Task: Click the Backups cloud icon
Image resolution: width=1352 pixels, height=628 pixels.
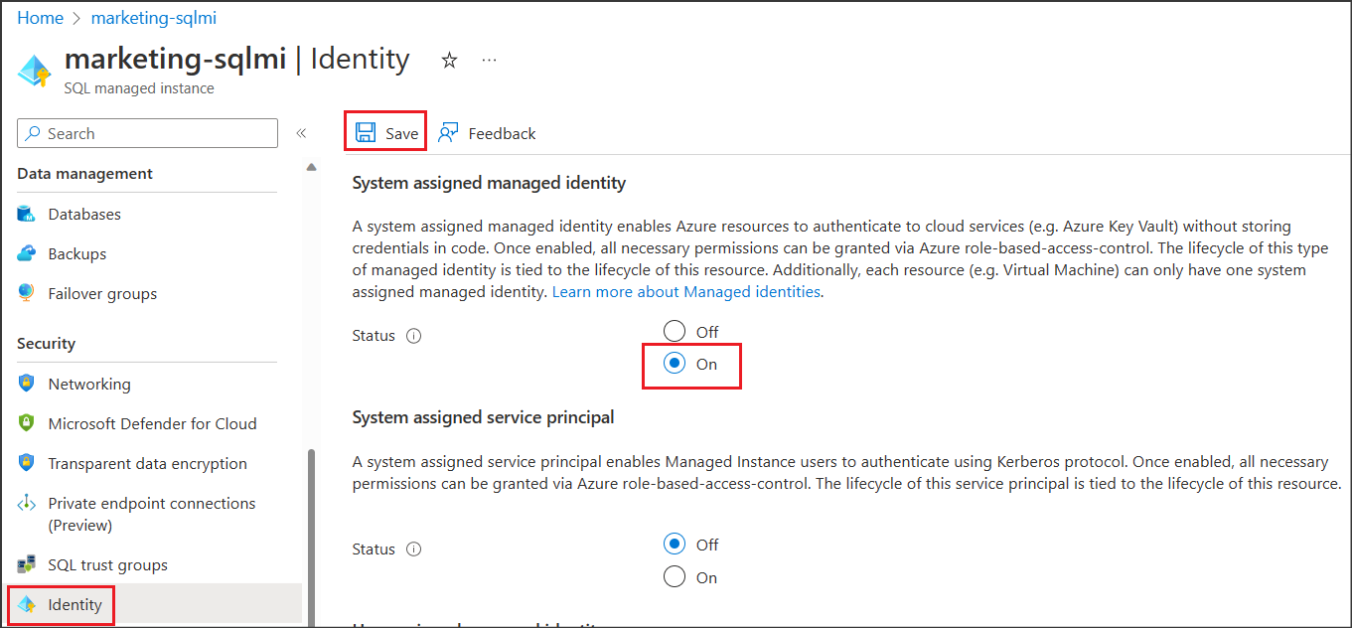Action: pos(27,254)
